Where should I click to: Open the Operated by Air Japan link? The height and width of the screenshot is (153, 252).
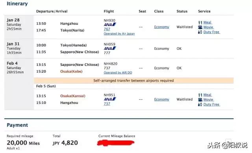(x=119, y=34)
